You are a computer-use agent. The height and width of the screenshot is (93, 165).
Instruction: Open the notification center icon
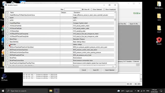[x=161, y=91]
